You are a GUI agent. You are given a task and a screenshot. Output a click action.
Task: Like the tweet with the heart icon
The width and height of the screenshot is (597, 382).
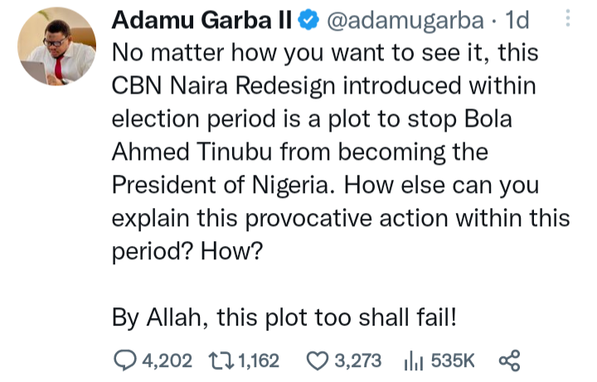coord(316,360)
